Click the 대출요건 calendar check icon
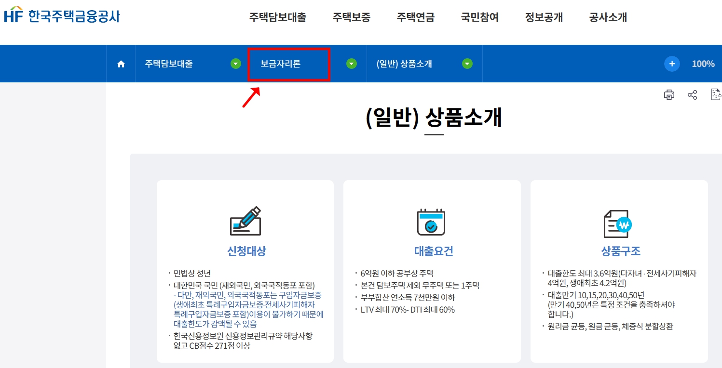Screen dimensions: 722x368 tap(431, 222)
